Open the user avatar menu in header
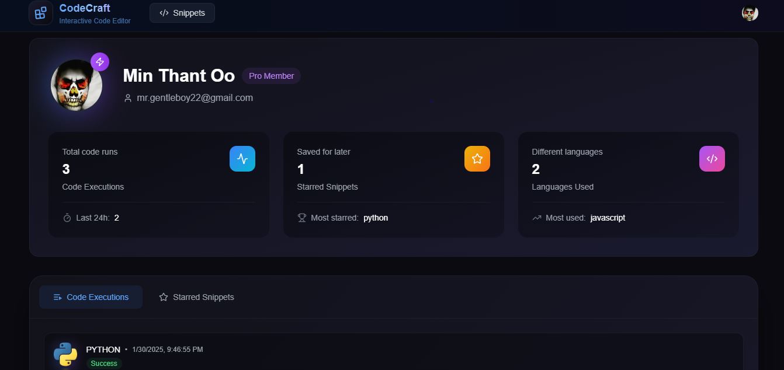Viewport: 784px width, 370px height. pyautogui.click(x=750, y=13)
